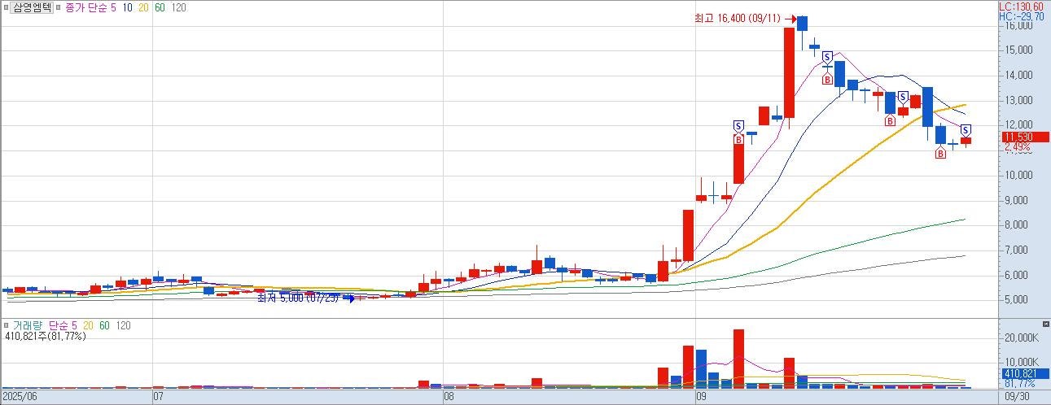
Task: Toggle the square before 종가 단순
Action: click(x=59, y=7)
